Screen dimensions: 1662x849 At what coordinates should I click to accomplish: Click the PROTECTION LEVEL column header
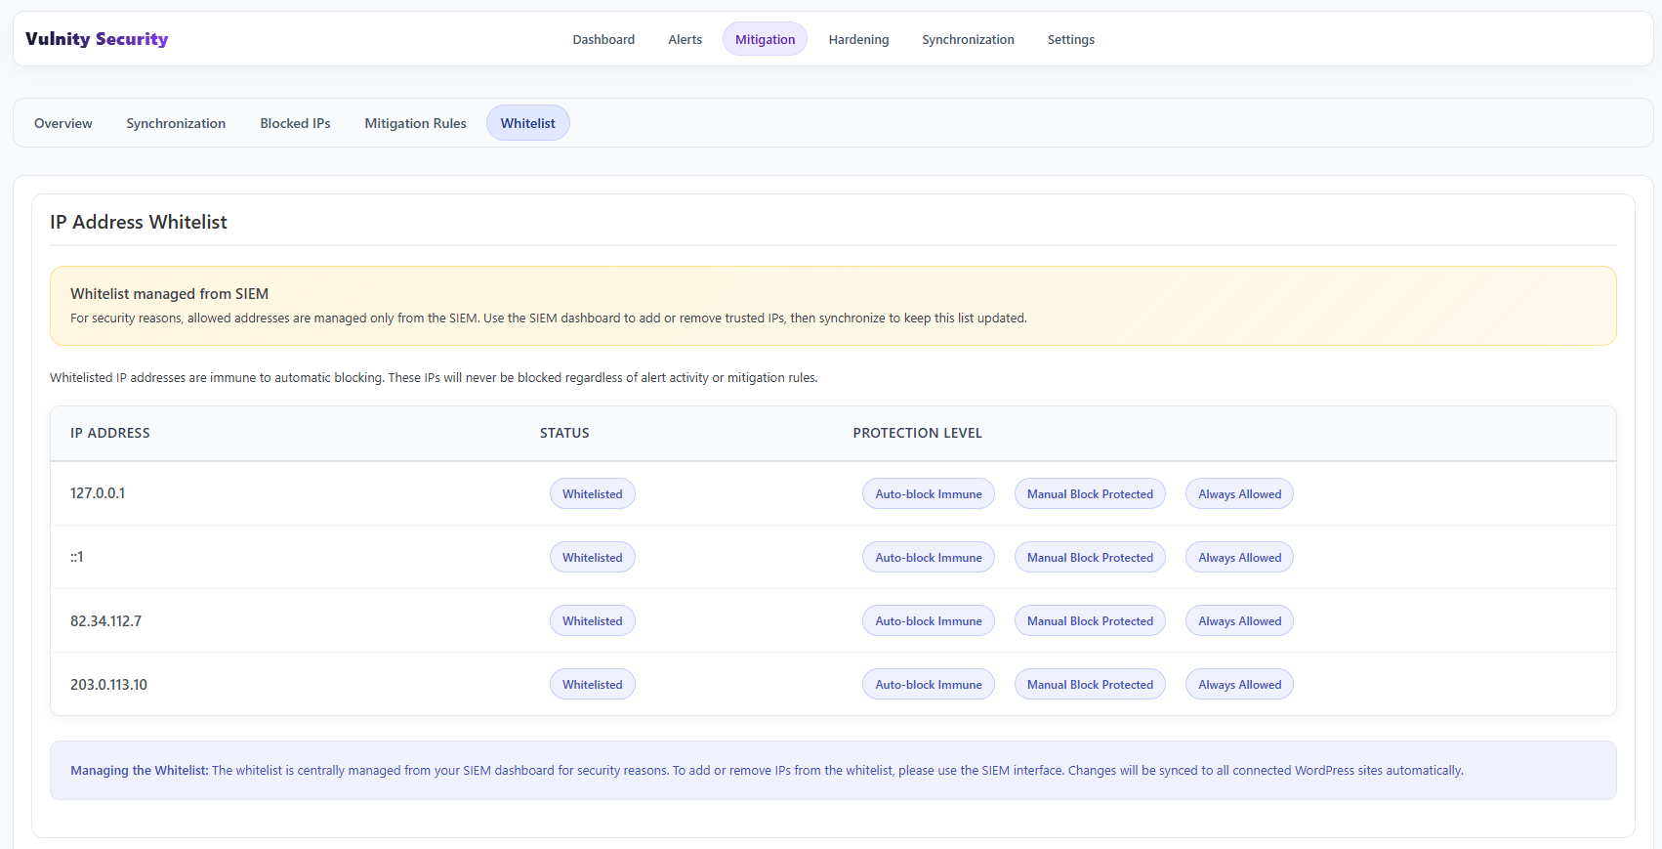pyautogui.click(x=917, y=433)
